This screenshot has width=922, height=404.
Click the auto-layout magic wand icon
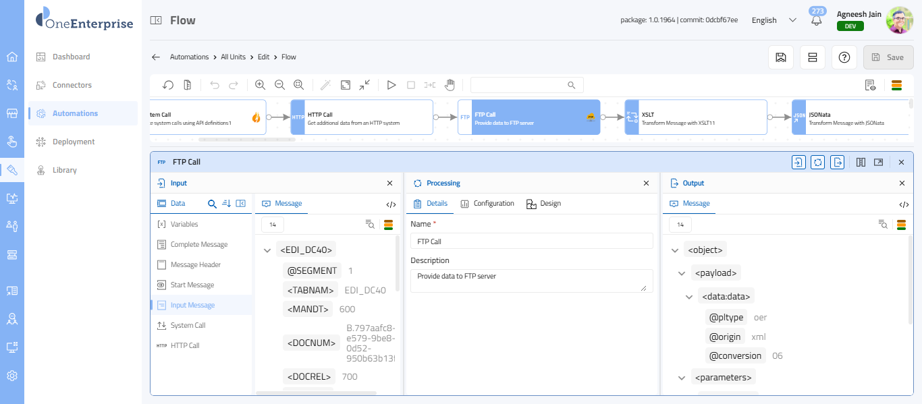[x=325, y=85]
